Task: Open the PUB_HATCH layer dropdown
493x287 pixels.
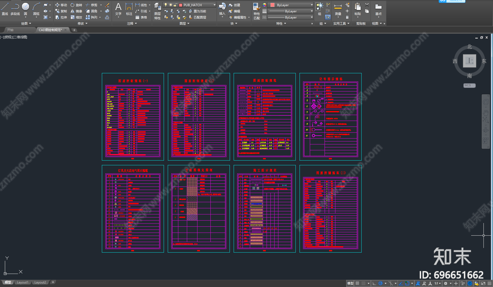Action: (190, 5)
